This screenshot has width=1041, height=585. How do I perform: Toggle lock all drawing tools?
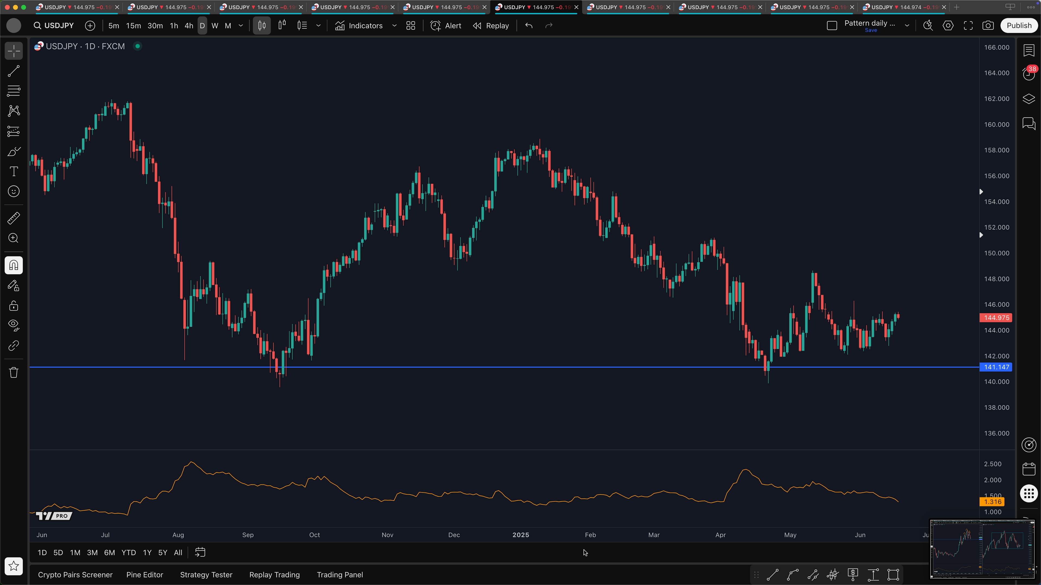pyautogui.click(x=13, y=305)
